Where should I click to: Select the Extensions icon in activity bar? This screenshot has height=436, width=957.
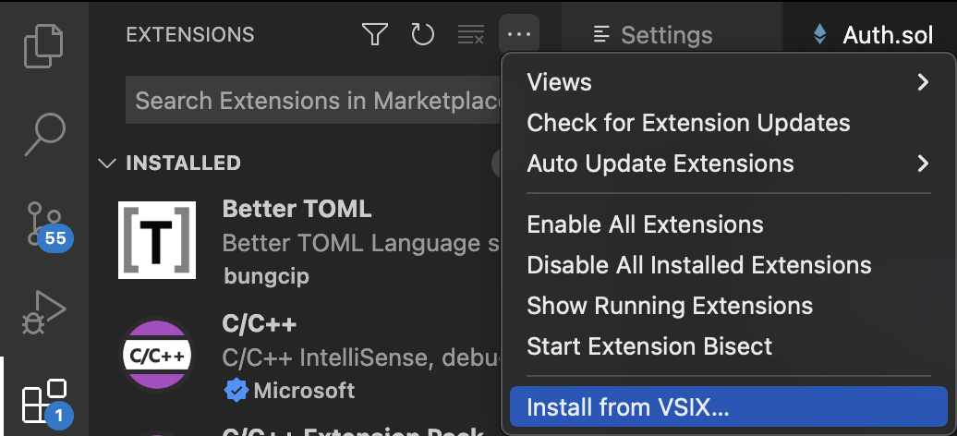point(45,402)
